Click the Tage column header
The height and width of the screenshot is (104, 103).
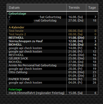(92, 8)
